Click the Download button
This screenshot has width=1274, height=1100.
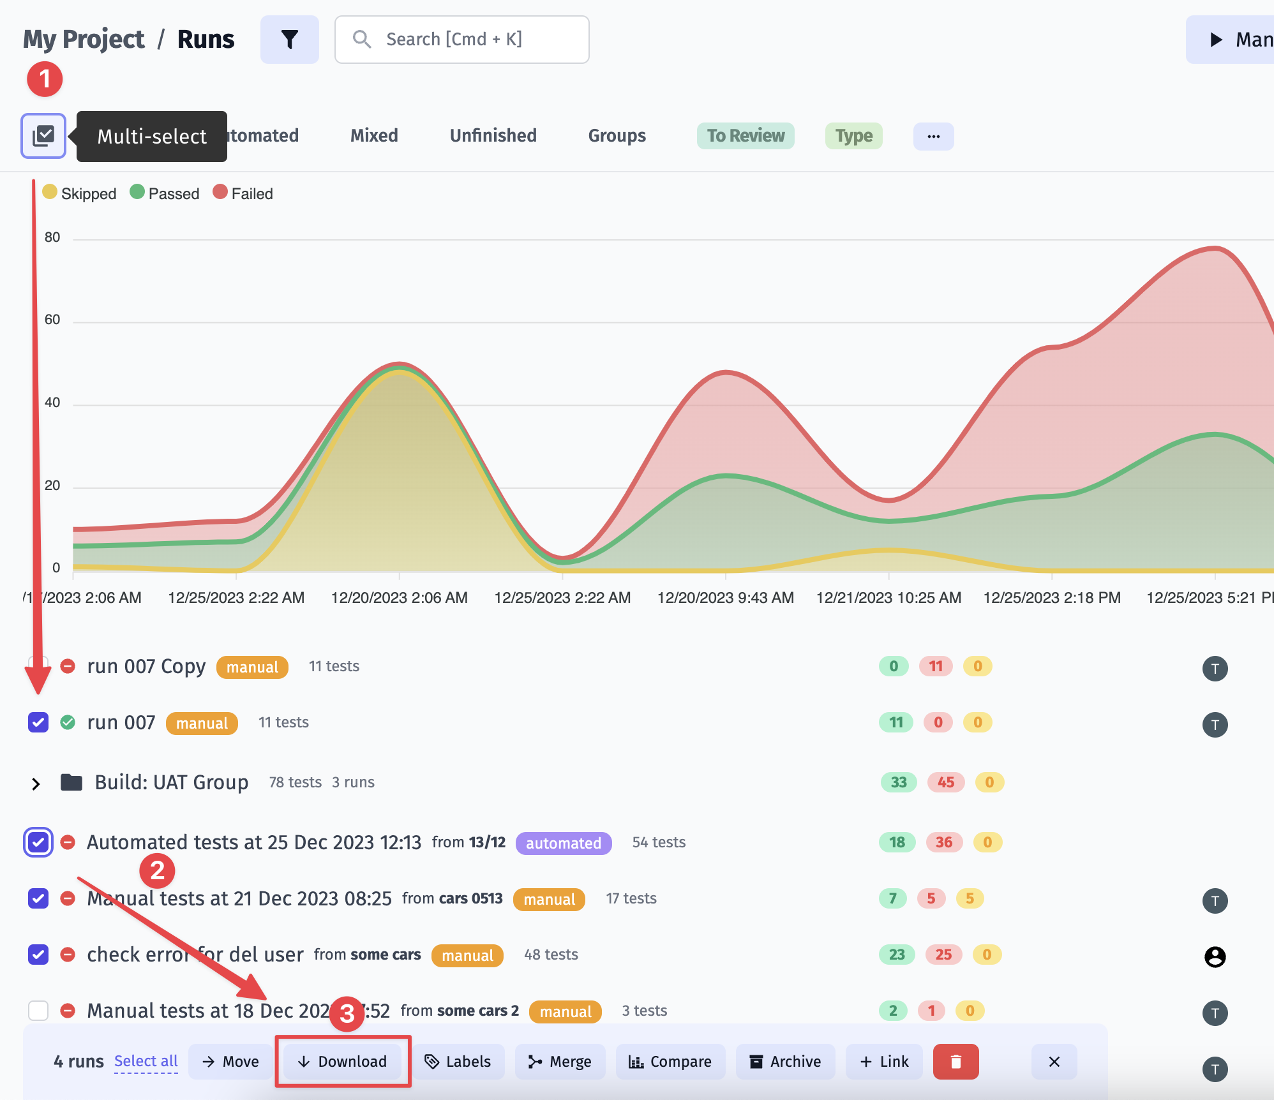[x=343, y=1061]
